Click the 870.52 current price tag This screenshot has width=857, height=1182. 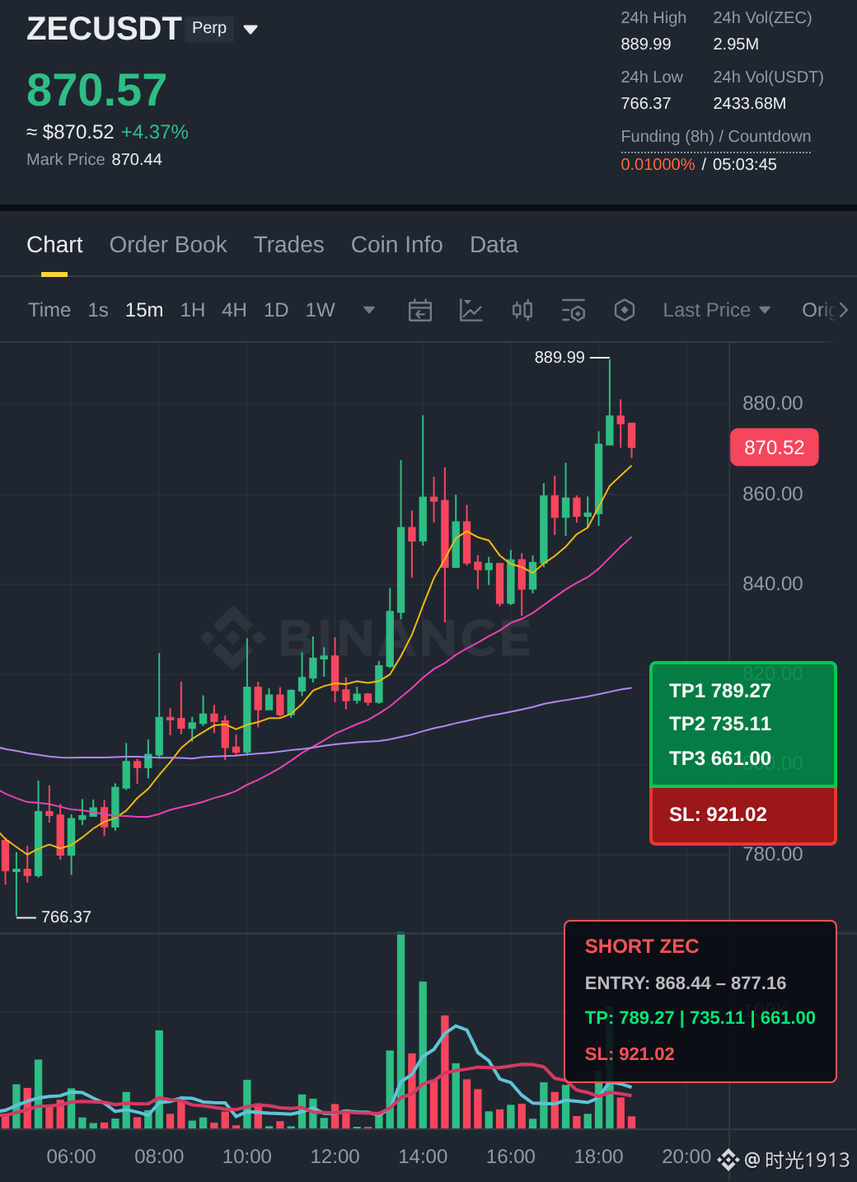pyautogui.click(x=775, y=448)
